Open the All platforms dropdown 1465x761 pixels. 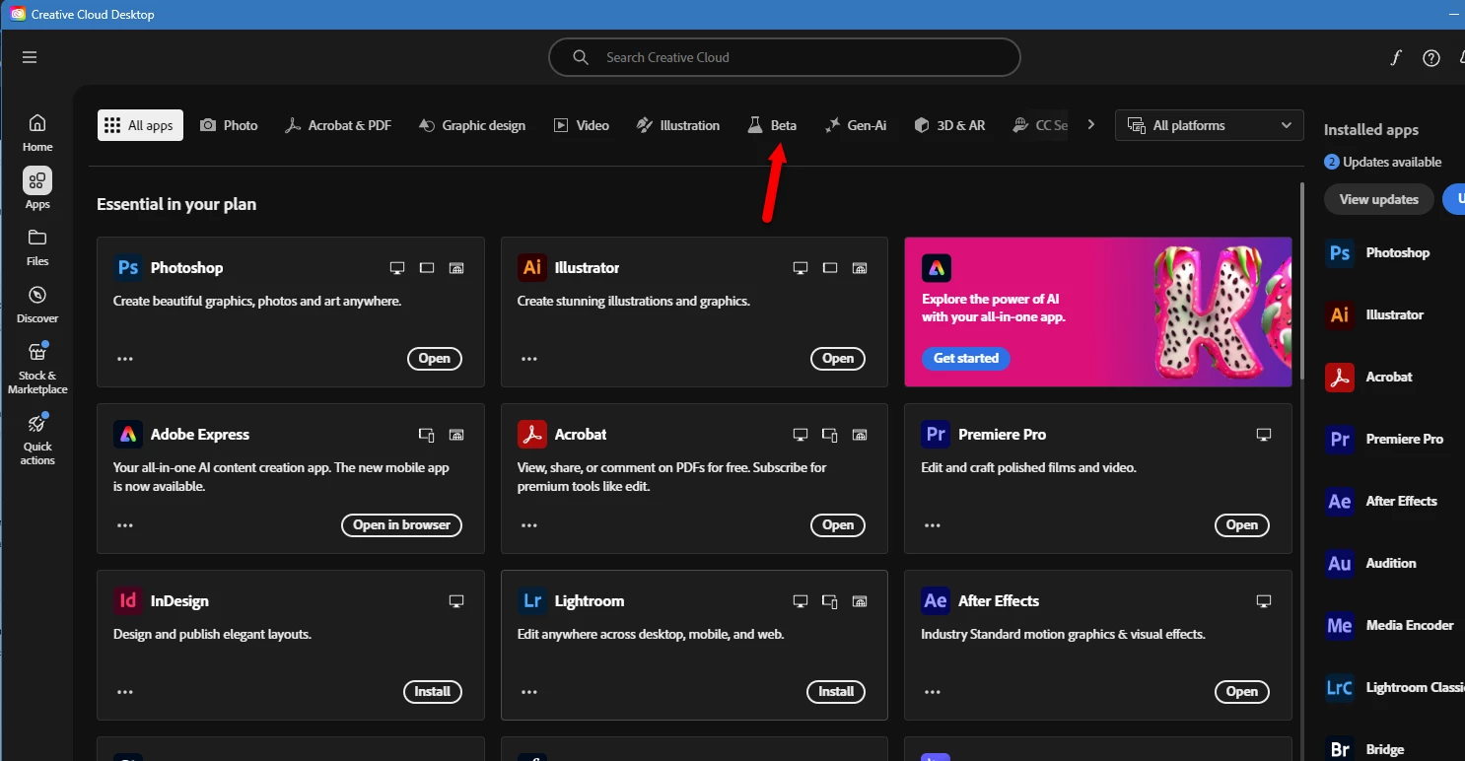point(1210,126)
